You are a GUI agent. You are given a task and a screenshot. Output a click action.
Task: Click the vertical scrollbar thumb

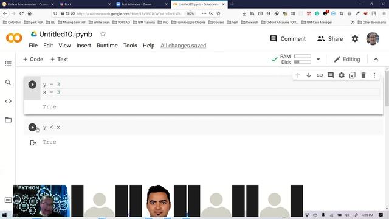coord(387,89)
